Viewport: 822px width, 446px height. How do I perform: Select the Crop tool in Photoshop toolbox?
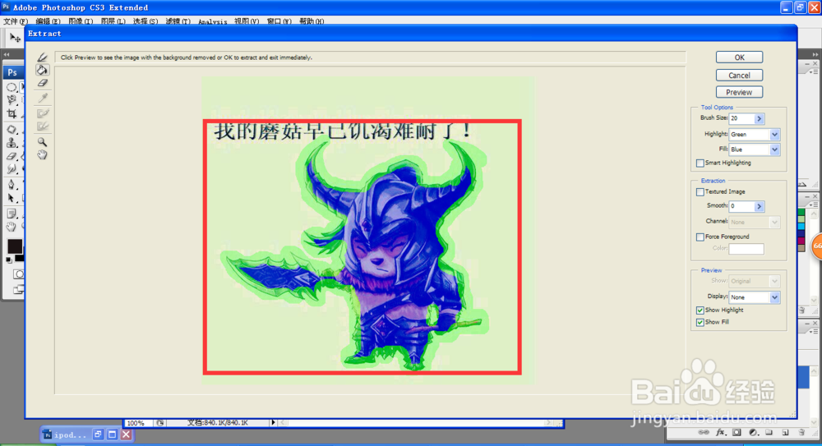[x=12, y=113]
